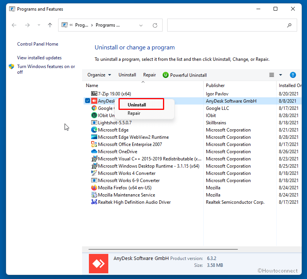Screen dimensions: 307x279
Task: Click the Lightshot-5.5.0.7 icon
Action: point(94,123)
